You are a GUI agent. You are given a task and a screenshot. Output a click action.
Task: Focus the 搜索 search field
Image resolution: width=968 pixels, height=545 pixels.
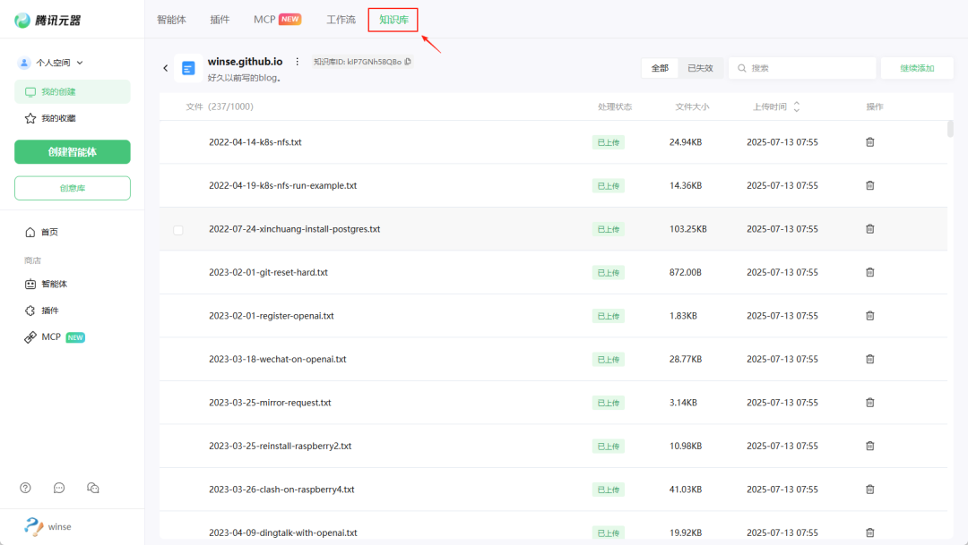807,68
